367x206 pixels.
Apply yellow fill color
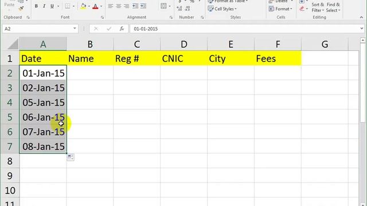(83, 6)
